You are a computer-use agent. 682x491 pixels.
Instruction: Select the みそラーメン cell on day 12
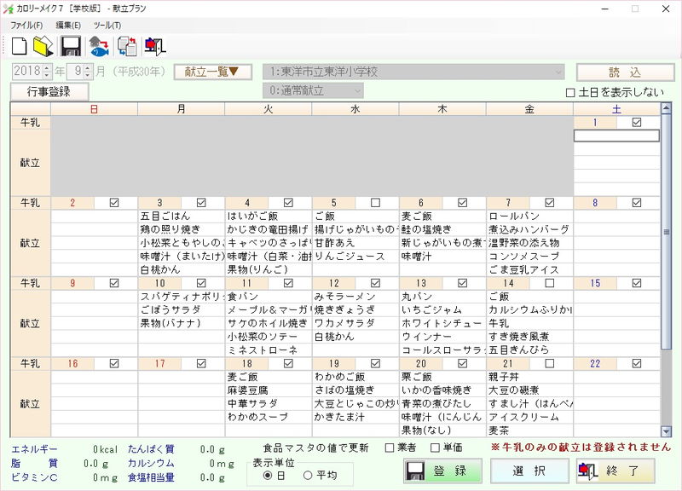coord(355,297)
